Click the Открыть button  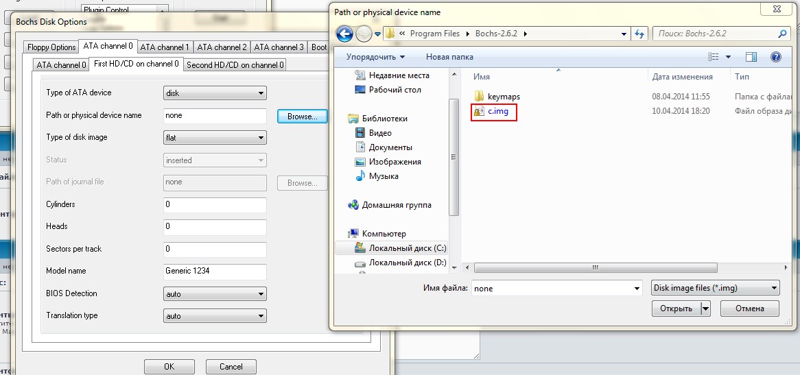[676, 309]
